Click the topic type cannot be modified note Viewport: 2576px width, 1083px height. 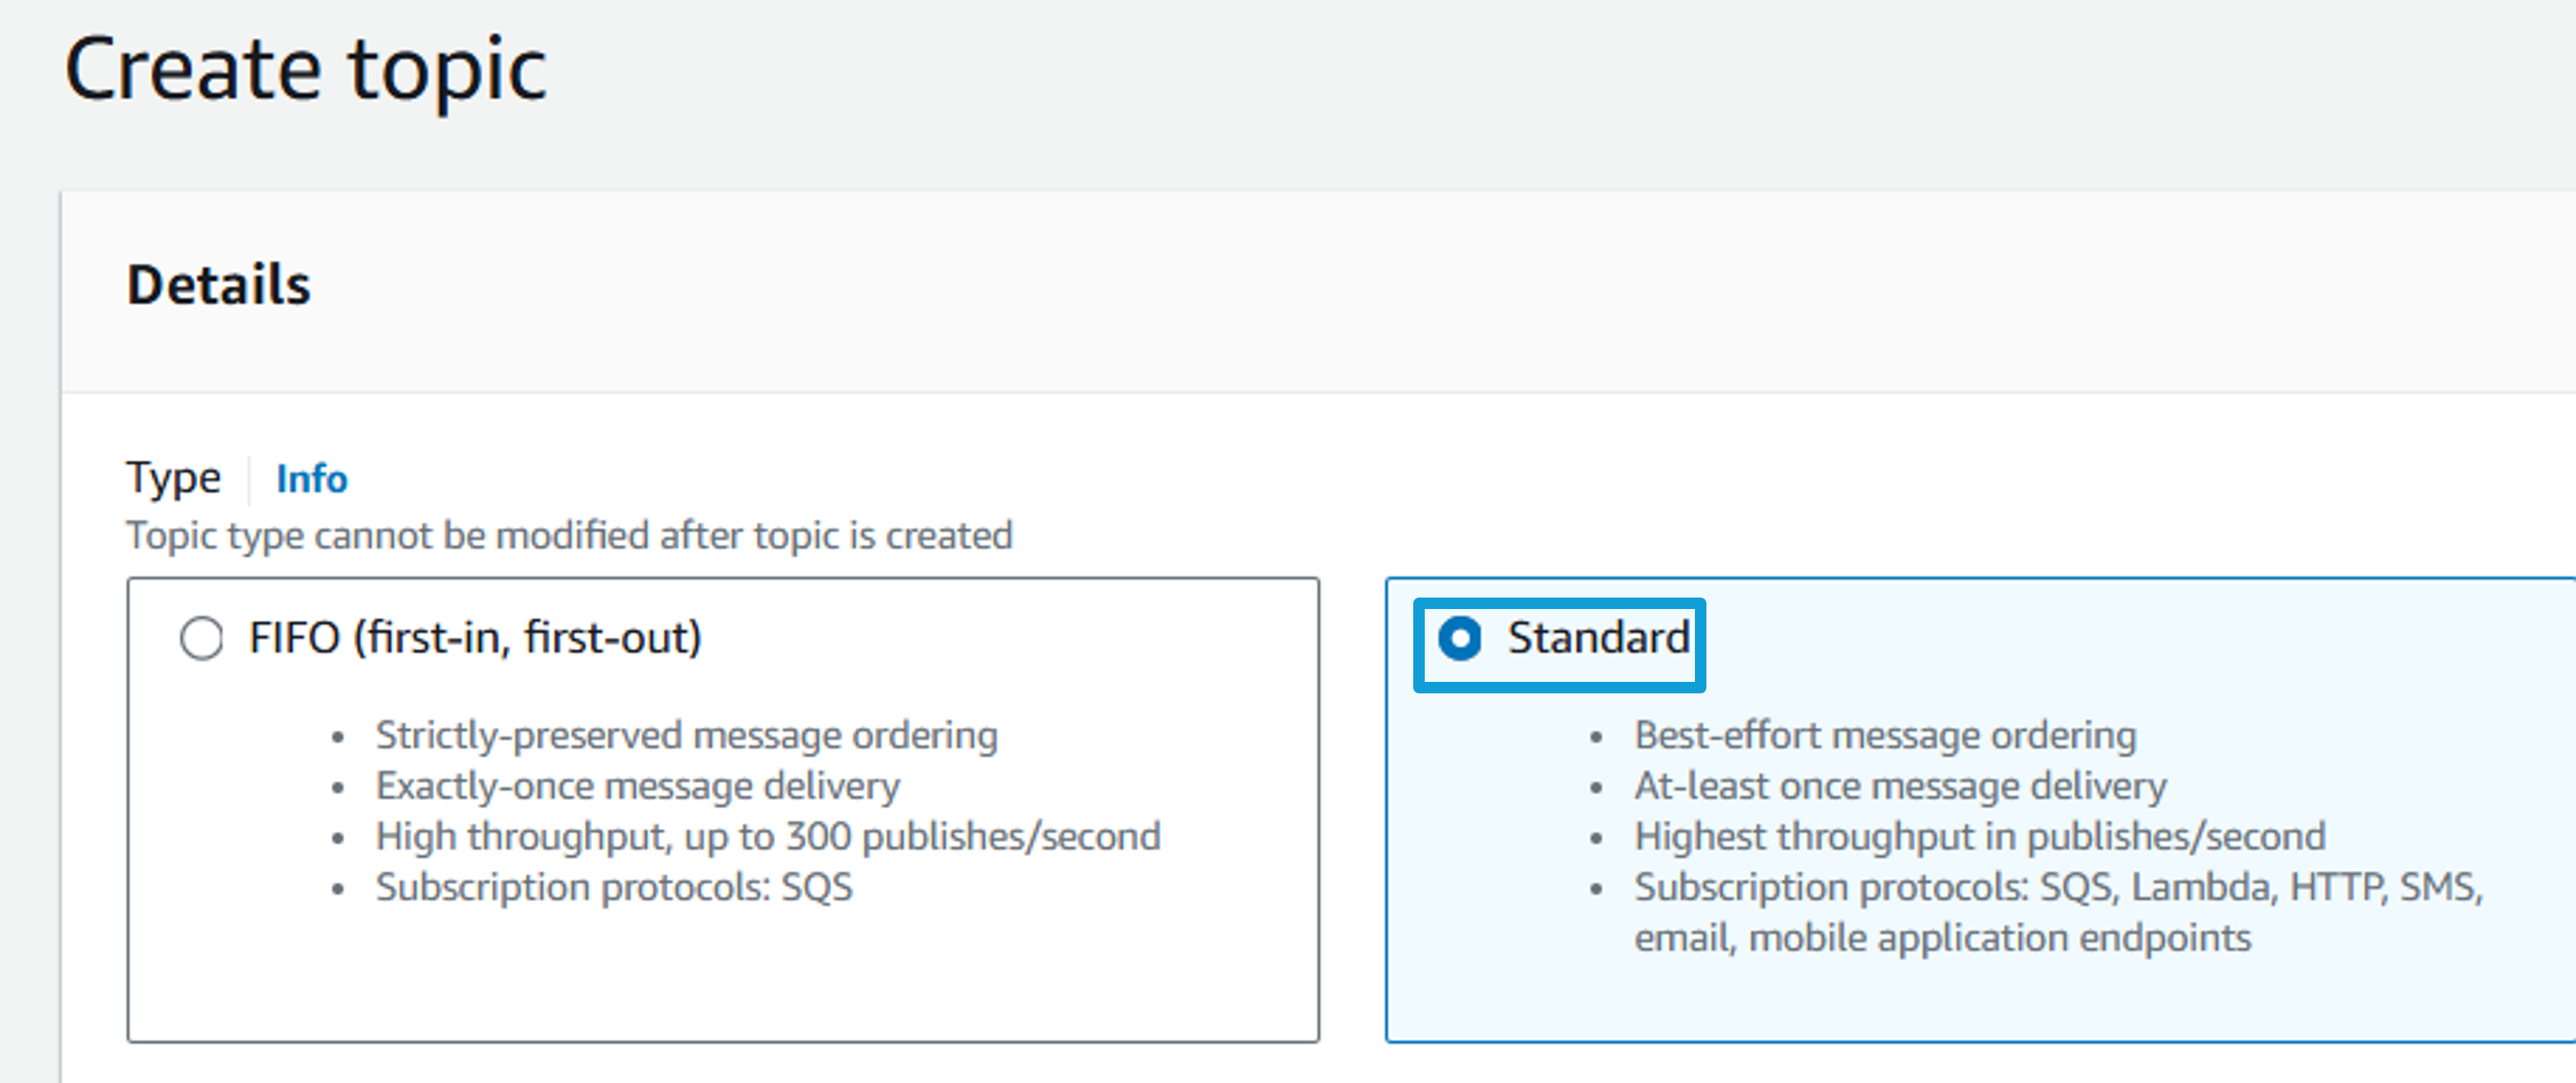pos(569,536)
